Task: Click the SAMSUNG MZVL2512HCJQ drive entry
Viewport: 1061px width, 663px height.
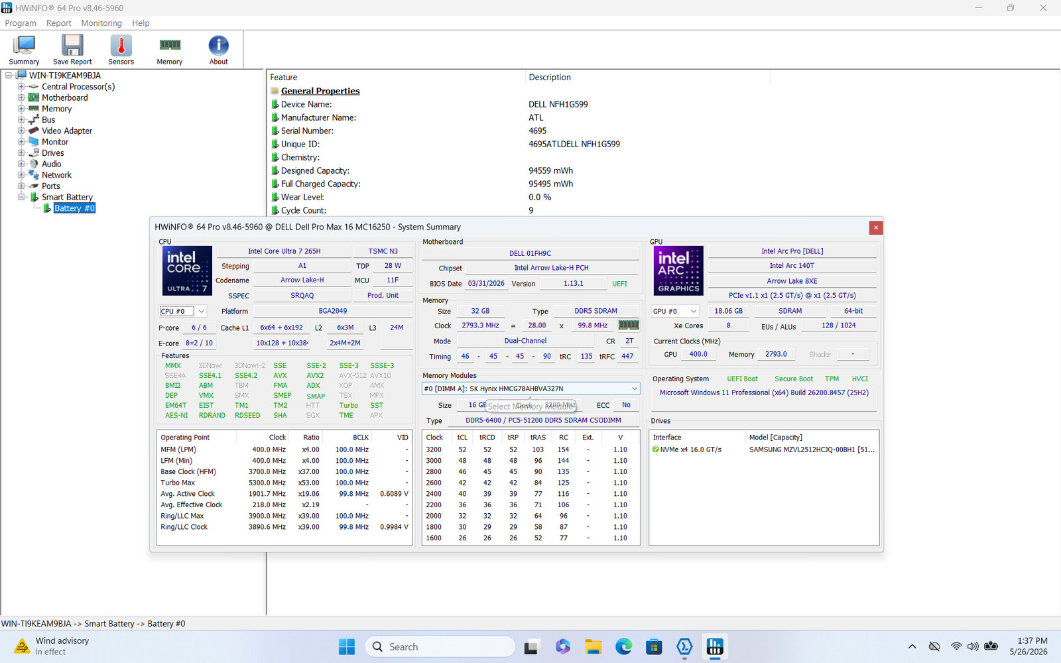Action: click(812, 450)
